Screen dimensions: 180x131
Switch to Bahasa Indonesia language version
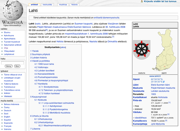coord(12,104)
